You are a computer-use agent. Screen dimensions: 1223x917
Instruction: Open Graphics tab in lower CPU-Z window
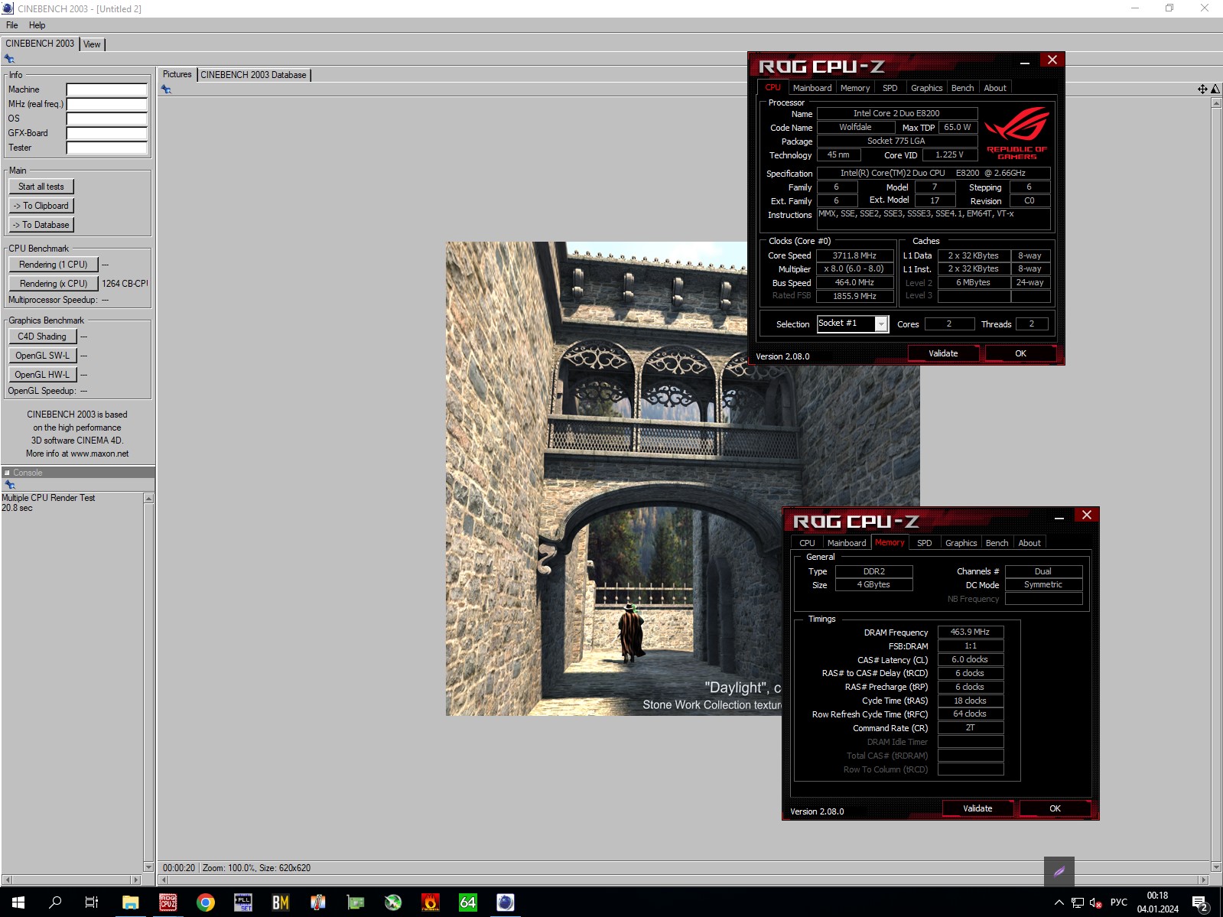[x=961, y=543]
